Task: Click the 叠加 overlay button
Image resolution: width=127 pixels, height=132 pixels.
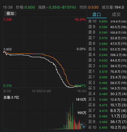Action: [x=10, y=14]
